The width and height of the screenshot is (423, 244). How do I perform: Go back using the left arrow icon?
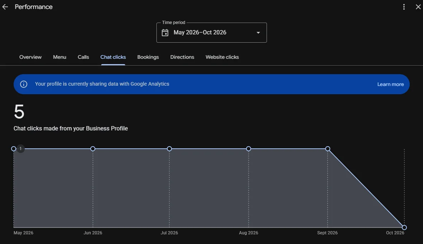click(x=5, y=7)
